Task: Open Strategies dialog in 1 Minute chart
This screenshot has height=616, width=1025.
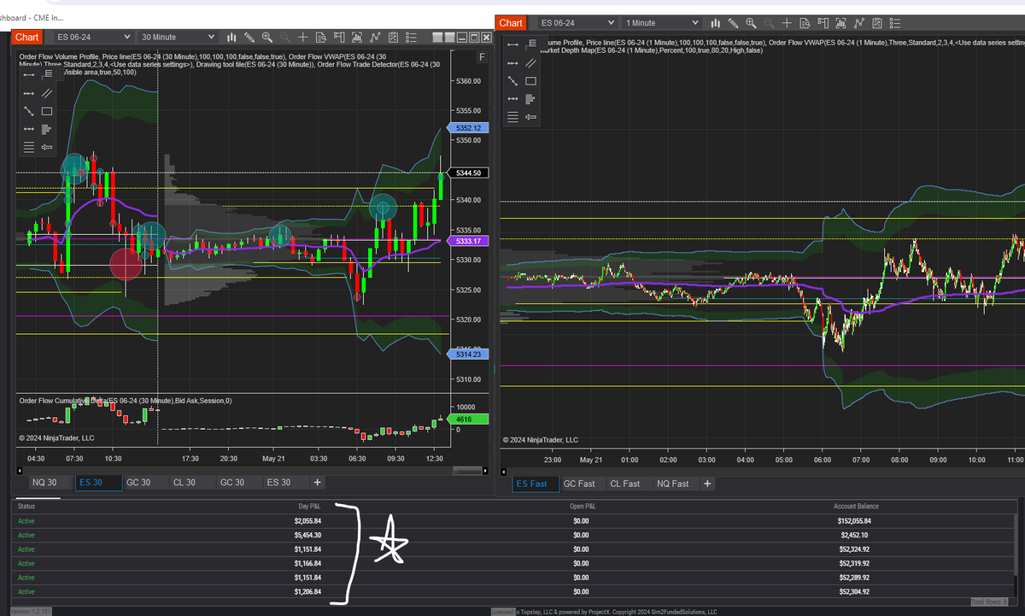Action: [x=877, y=23]
